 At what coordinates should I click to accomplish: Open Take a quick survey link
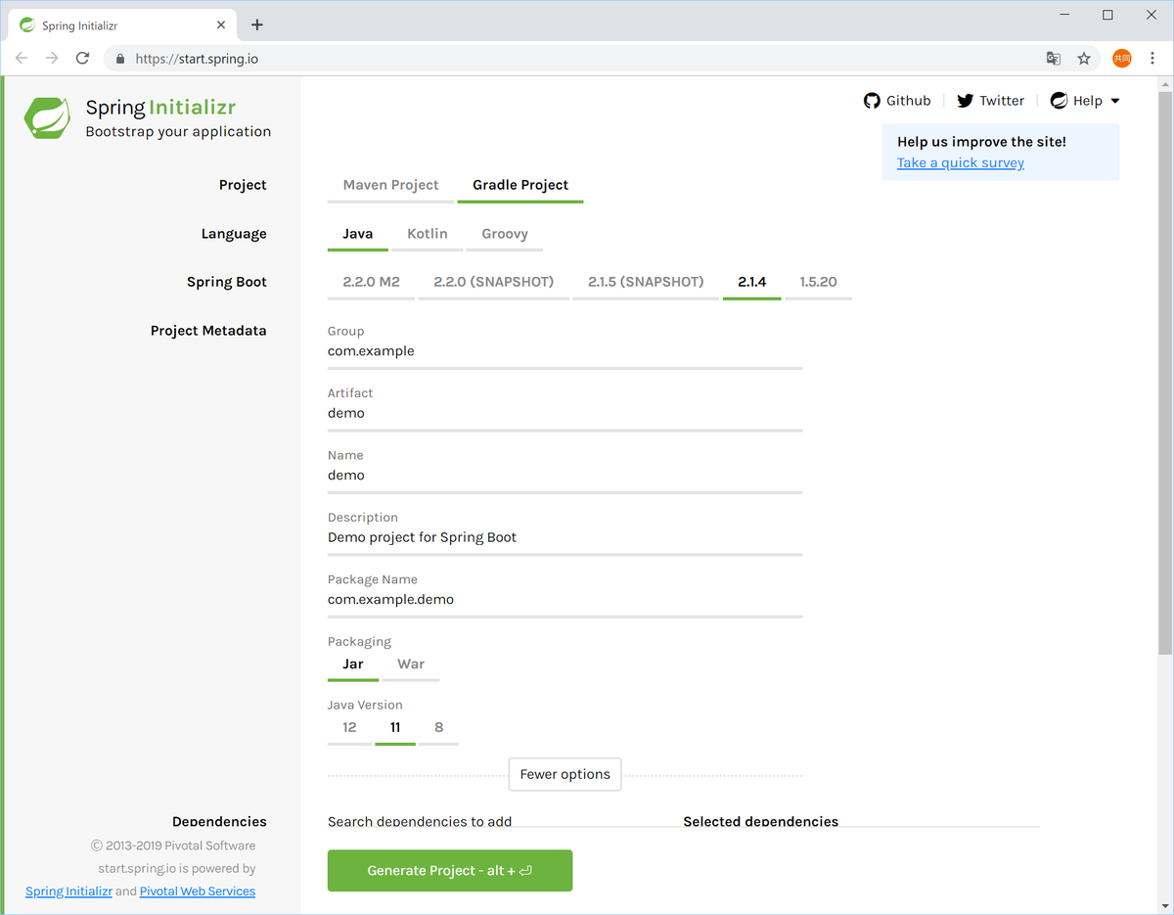click(x=961, y=162)
